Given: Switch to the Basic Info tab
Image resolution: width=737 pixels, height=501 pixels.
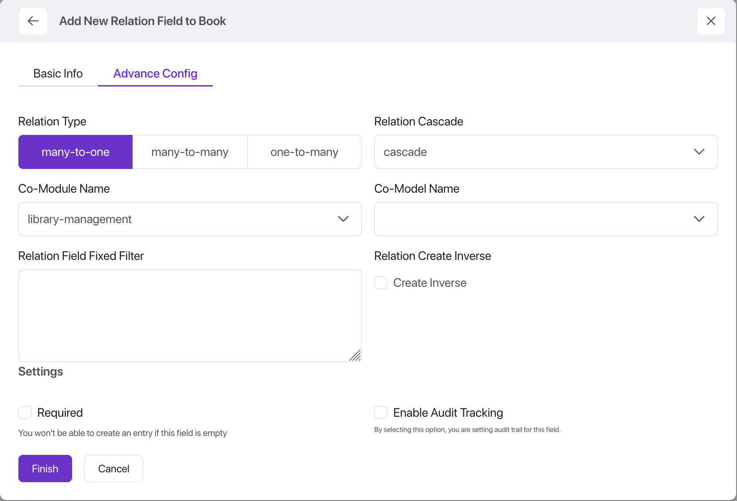Looking at the screenshot, I should (x=58, y=73).
